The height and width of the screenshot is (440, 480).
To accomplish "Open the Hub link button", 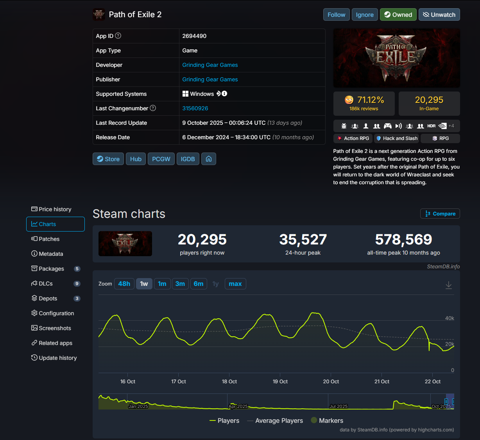I will point(136,159).
